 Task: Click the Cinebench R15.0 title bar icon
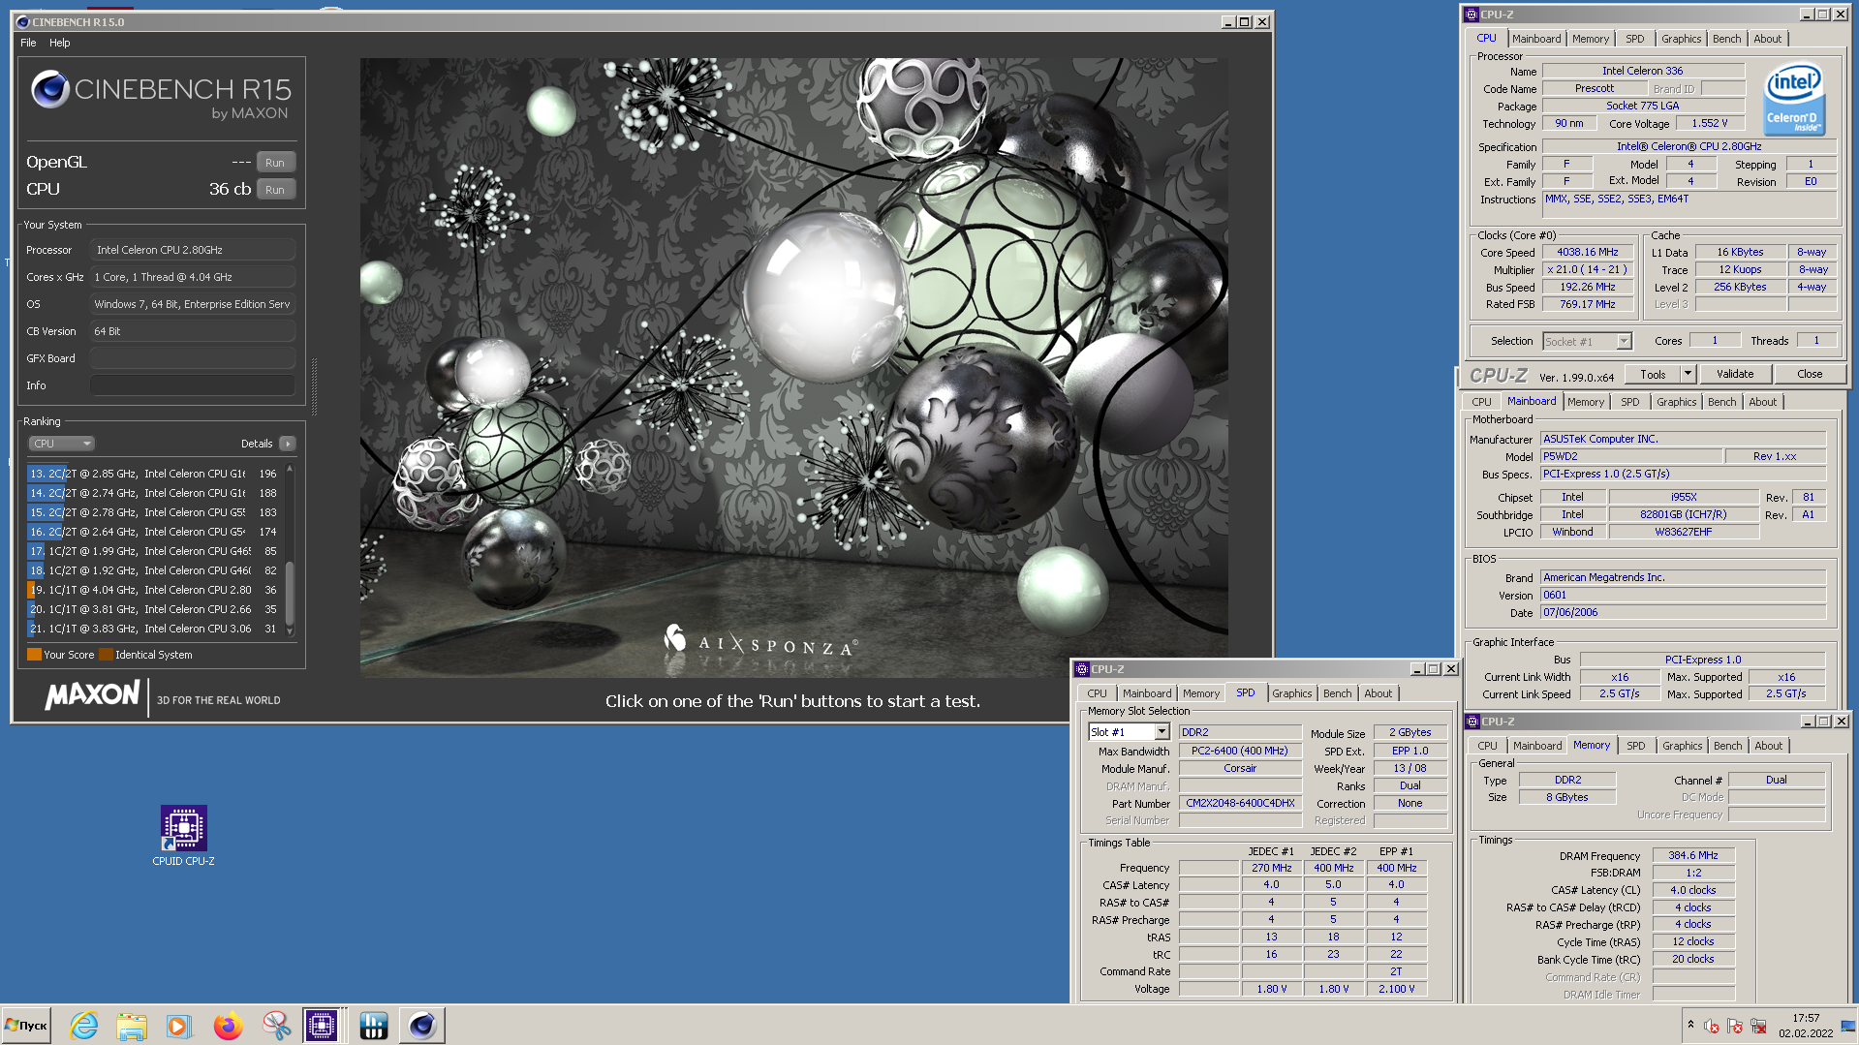[x=23, y=21]
